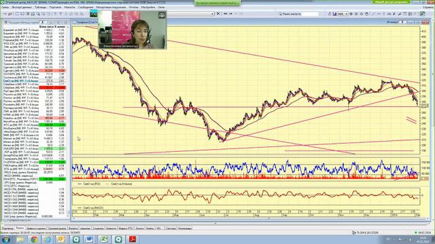Image resolution: width=435 pixels, height=244 pixels.
Task: Switch to the Валюта tab
Action: [73, 228]
